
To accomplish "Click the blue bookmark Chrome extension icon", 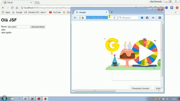I will tap(172, 8).
